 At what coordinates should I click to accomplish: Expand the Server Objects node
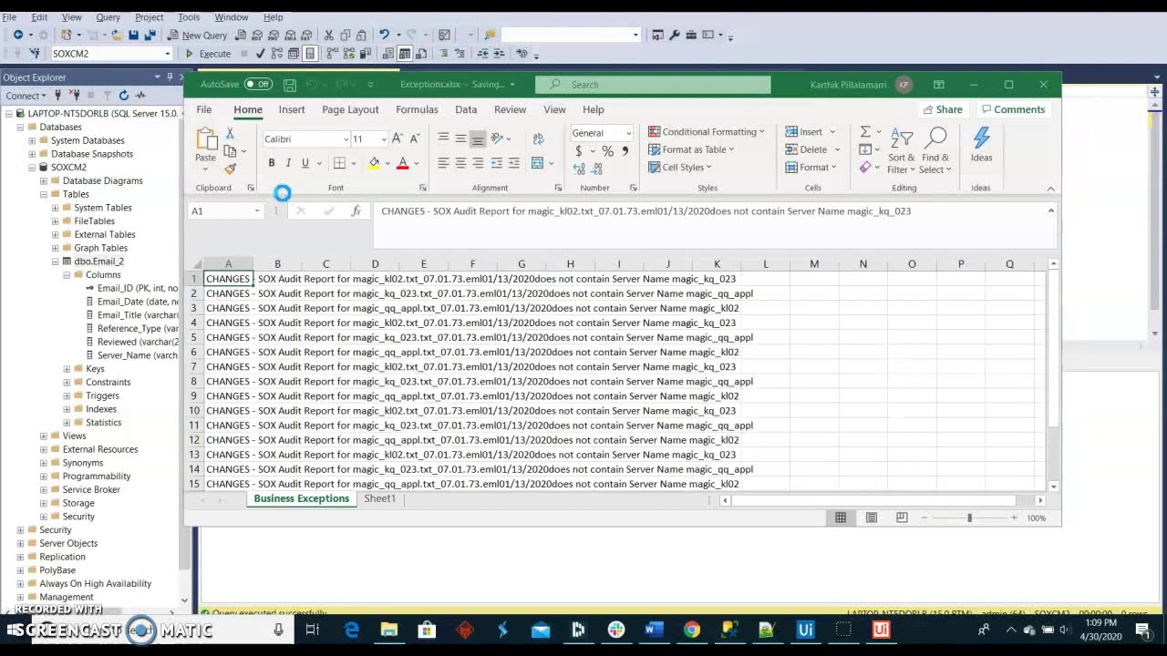point(20,543)
